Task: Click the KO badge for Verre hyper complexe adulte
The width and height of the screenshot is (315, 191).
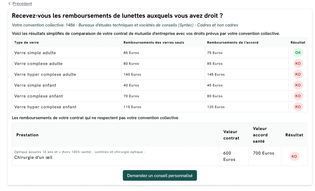Action: pyautogui.click(x=297, y=74)
